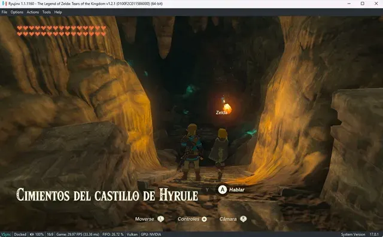Open the Help menu

point(58,12)
